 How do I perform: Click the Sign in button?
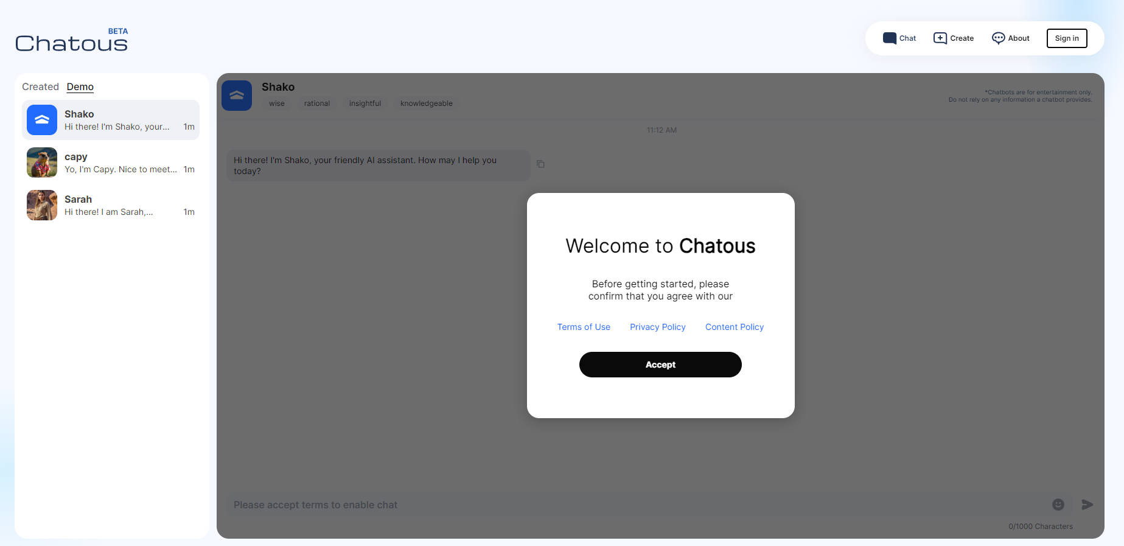click(1067, 38)
